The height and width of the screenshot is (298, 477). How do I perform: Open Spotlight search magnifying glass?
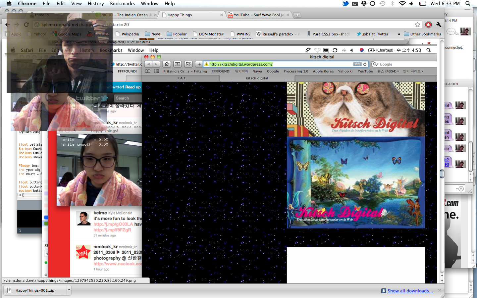pos(468,4)
